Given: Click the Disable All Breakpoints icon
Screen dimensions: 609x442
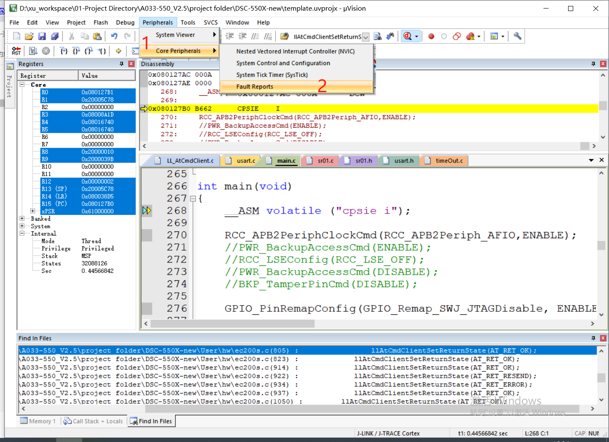Looking at the screenshot, I should coord(457,37).
